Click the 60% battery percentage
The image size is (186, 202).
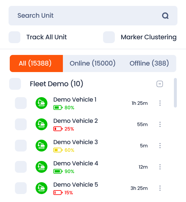tap(69, 150)
